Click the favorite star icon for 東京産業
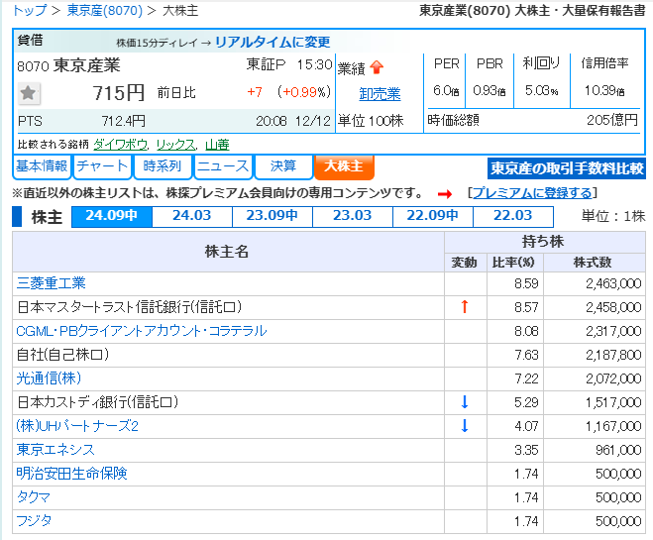This screenshot has width=653, height=540. click(29, 93)
